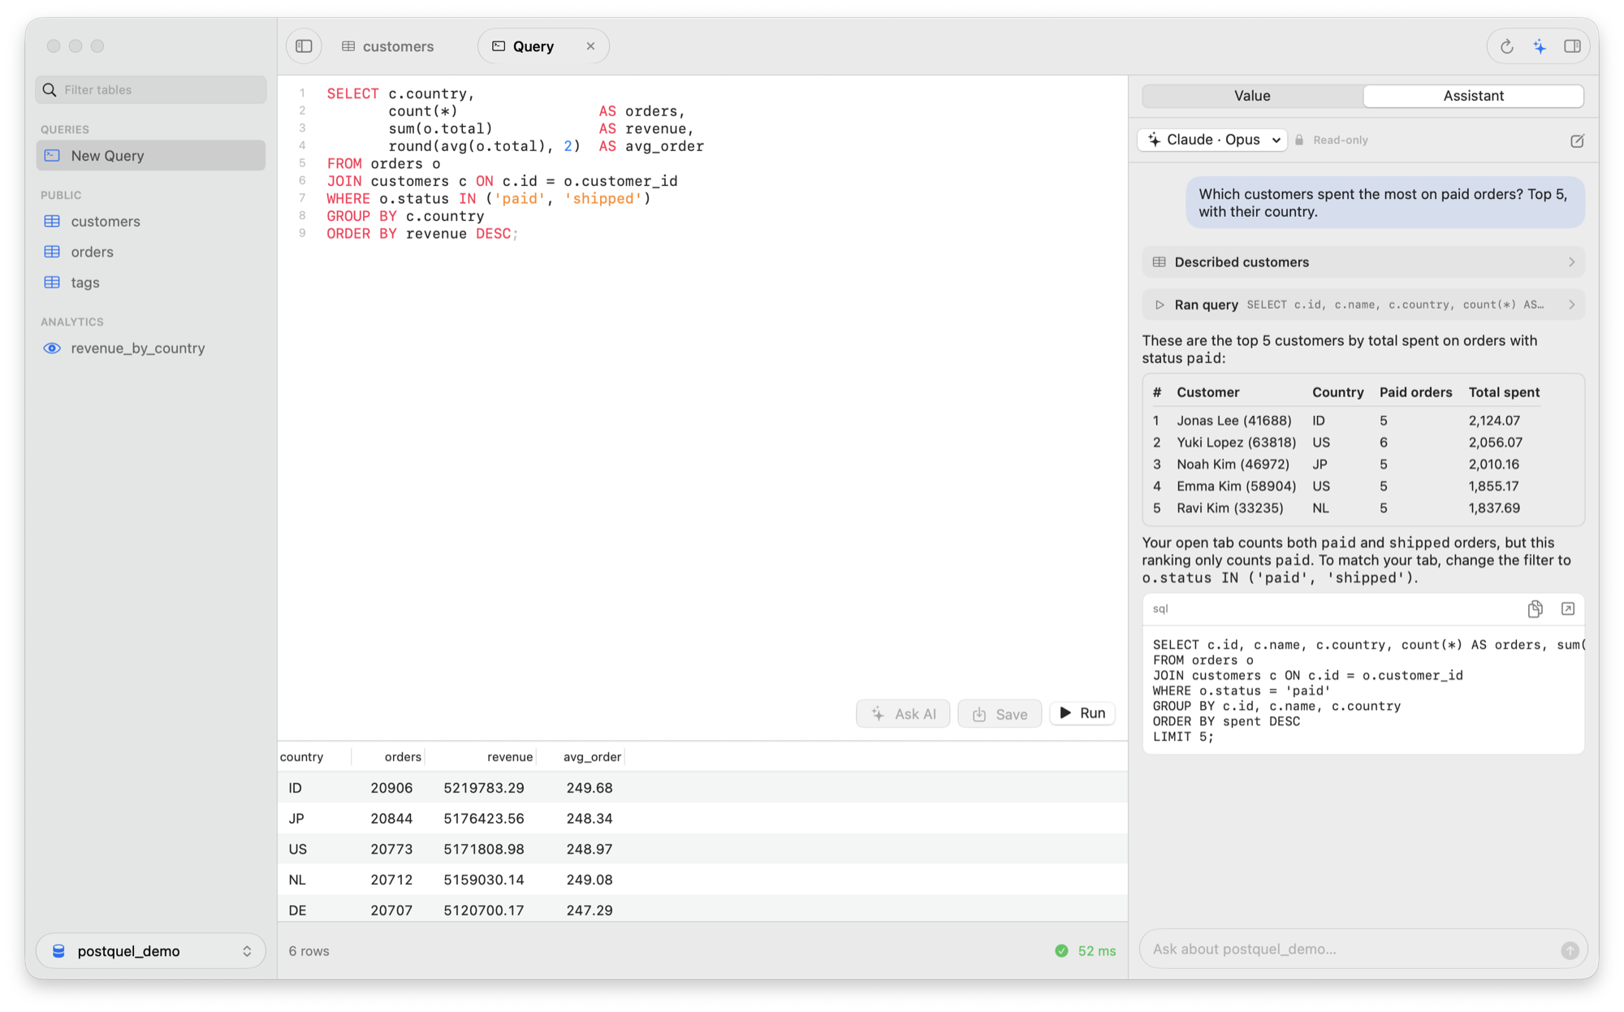This screenshot has width=1624, height=1012.
Task: Click the Save button
Action: pyautogui.click(x=1000, y=714)
